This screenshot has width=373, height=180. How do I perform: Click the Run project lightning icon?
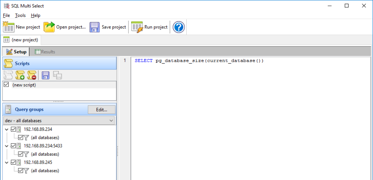click(137, 27)
